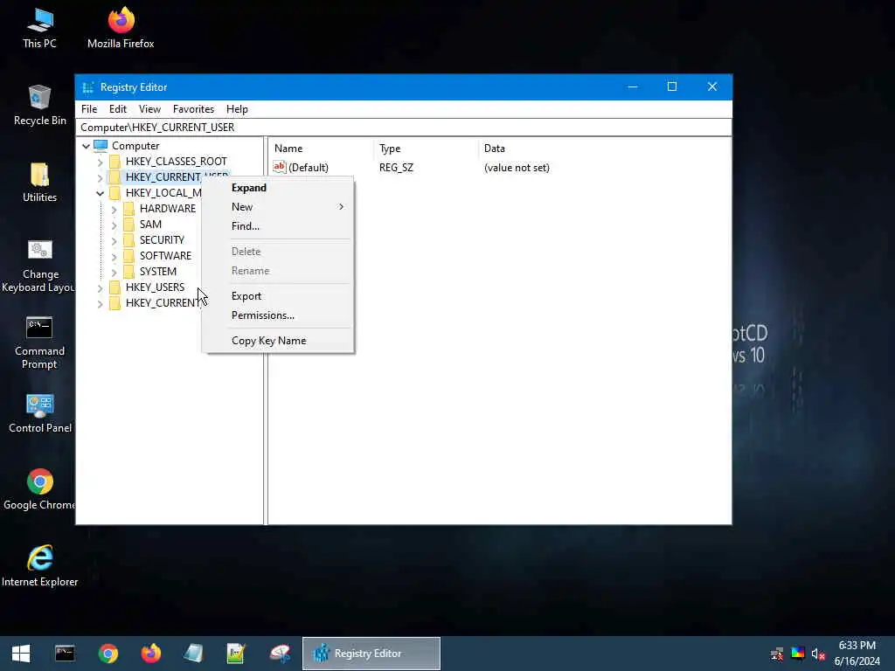The width and height of the screenshot is (895, 671).
Task: Select the HKEY_USERS tree item
Action: point(155,287)
